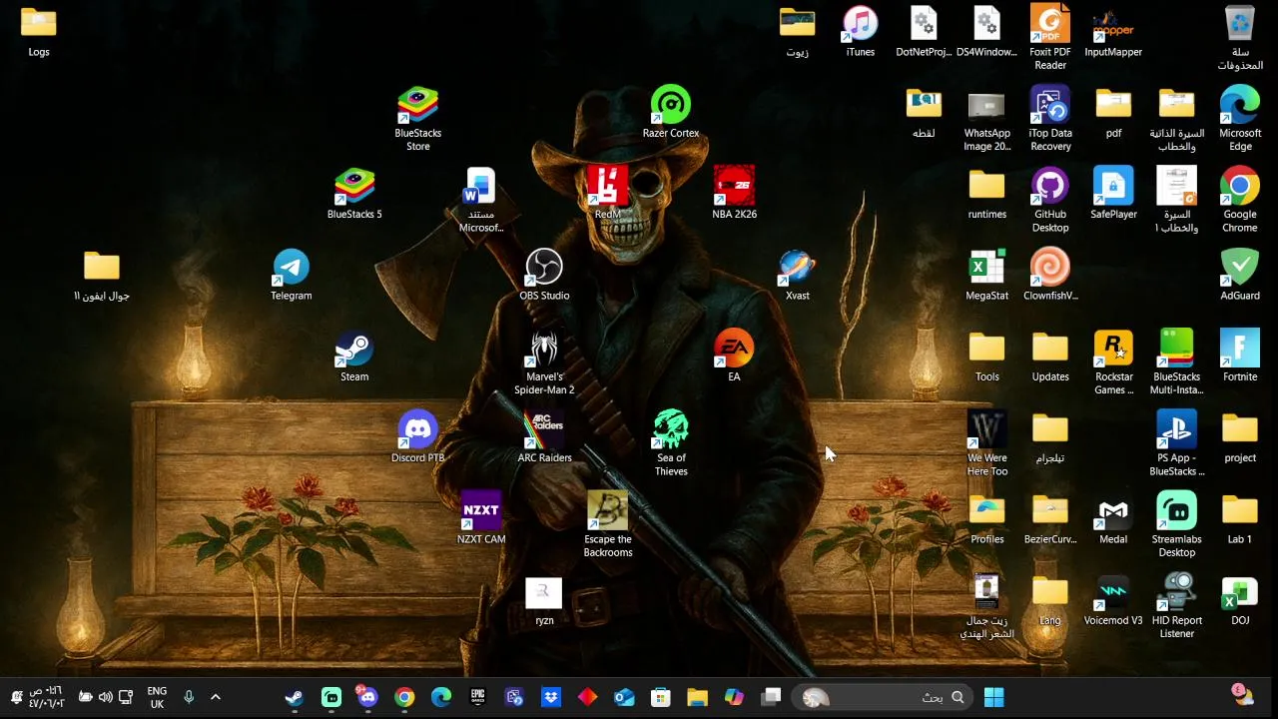Image resolution: width=1278 pixels, height=719 pixels.
Task: Open BlueStacks Multi-Instance Manager shortcut
Action: click(x=1177, y=362)
